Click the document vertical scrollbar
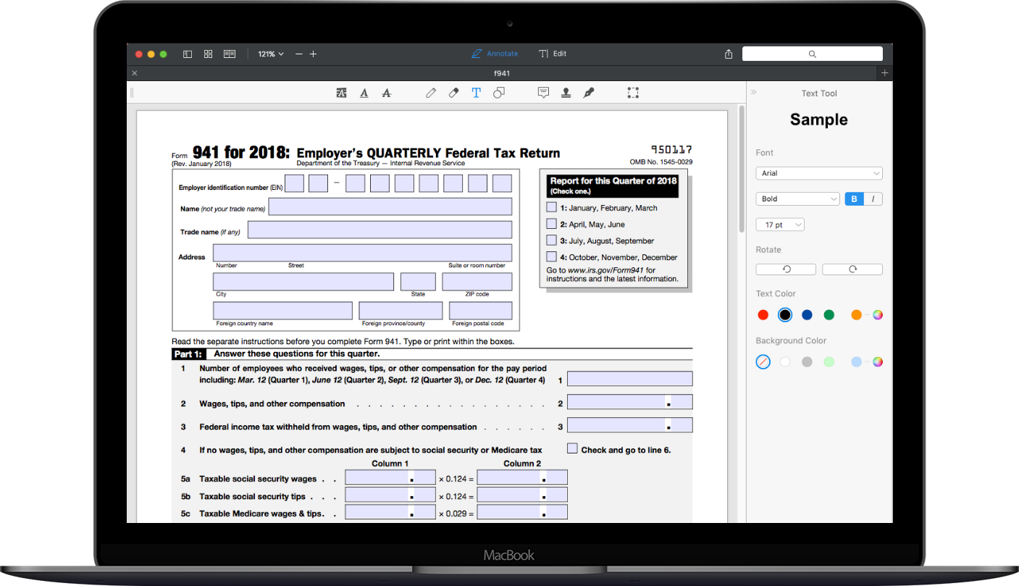The height and width of the screenshot is (586, 1019). (x=741, y=169)
